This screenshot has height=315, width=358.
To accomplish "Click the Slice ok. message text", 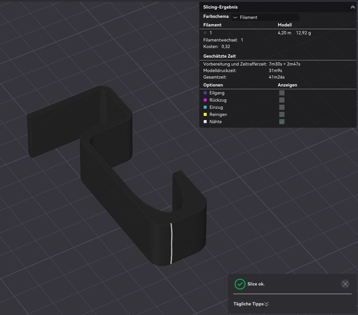I will 256,284.
